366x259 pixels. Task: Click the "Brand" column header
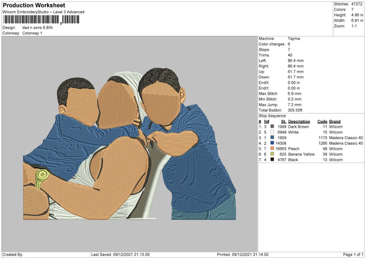click(335, 122)
